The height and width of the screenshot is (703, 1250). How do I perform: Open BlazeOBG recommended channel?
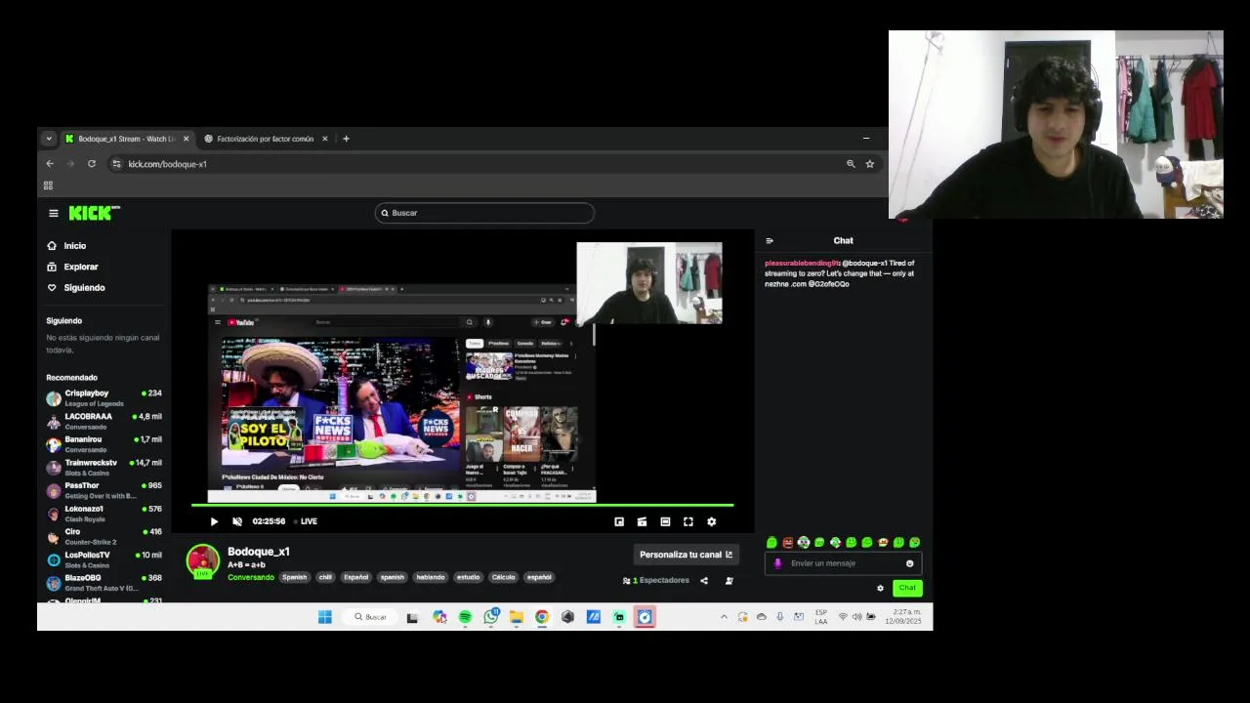[104, 583]
